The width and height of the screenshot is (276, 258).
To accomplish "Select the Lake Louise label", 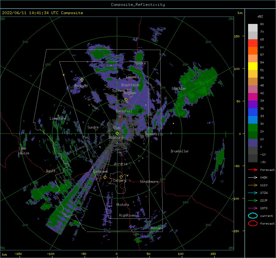I will (24, 151).
